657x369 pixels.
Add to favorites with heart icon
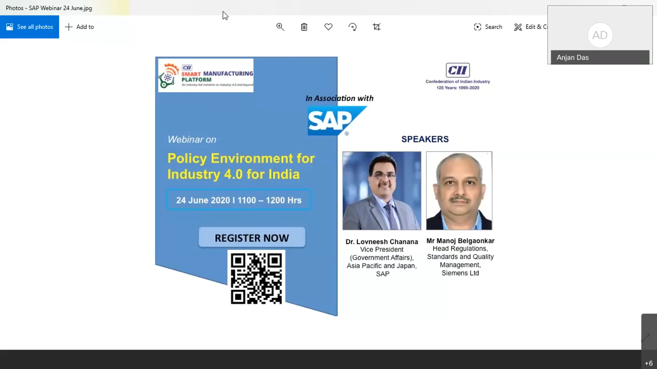pos(328,27)
